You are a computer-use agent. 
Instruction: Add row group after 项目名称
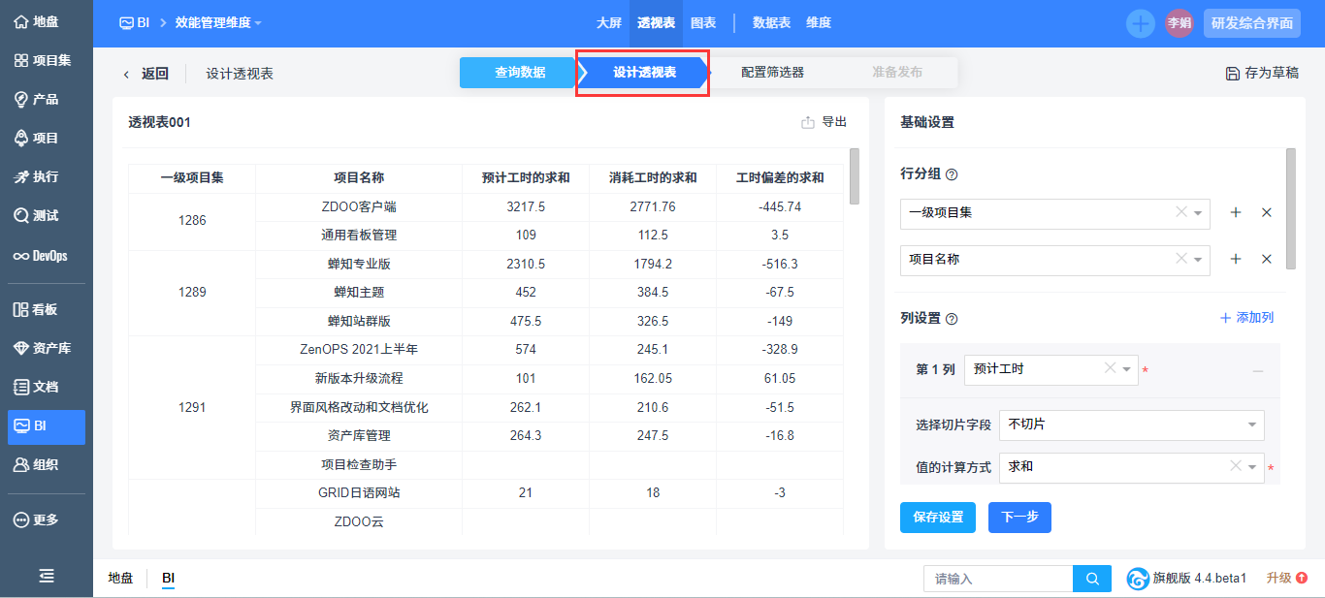1236,260
